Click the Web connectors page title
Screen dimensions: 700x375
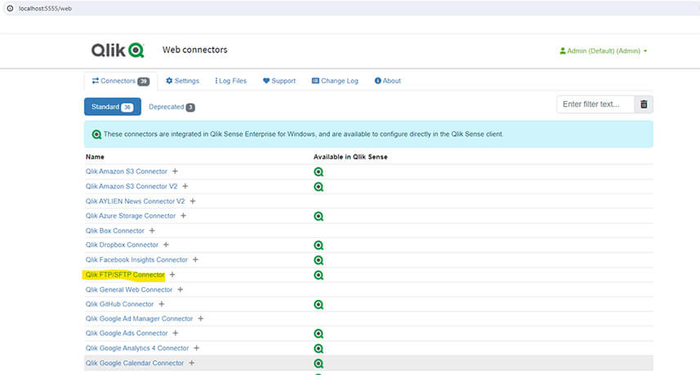click(194, 50)
